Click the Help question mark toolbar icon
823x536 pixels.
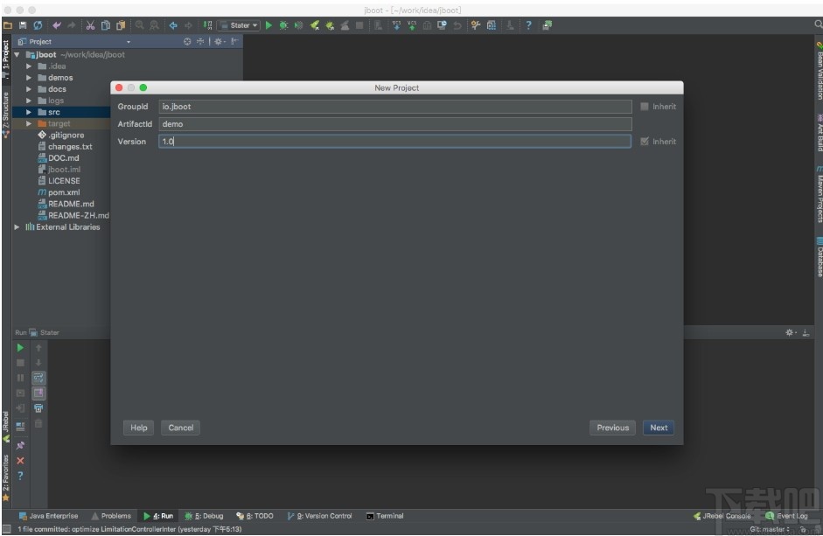pos(528,25)
